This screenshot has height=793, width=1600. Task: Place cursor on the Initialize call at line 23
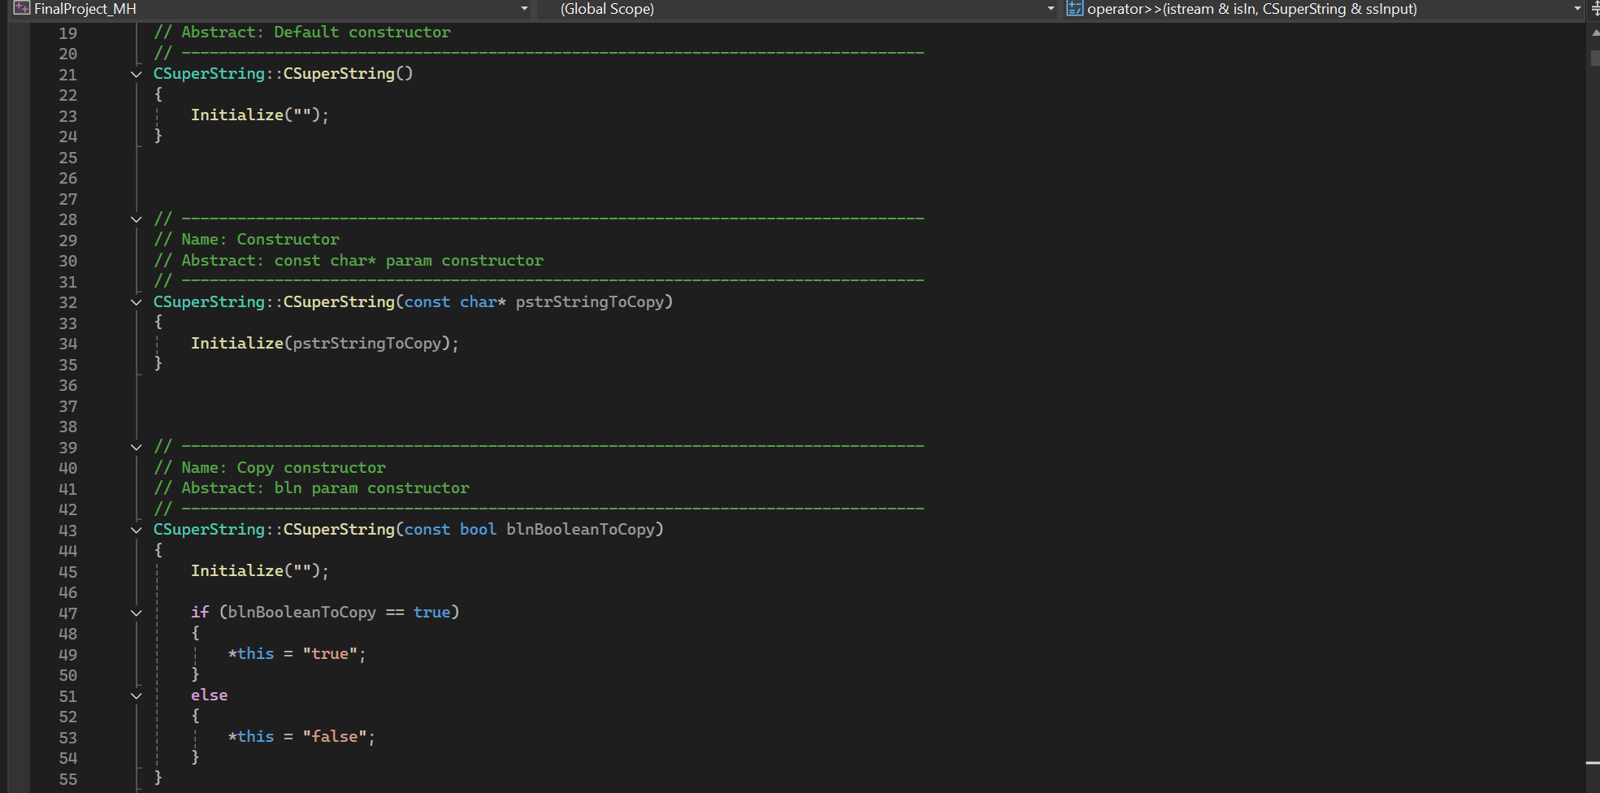tap(237, 115)
